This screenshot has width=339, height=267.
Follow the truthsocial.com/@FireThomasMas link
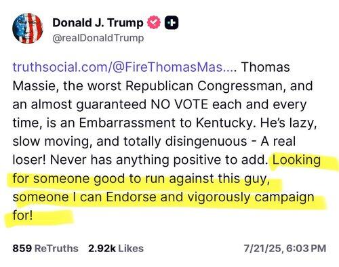(x=125, y=67)
